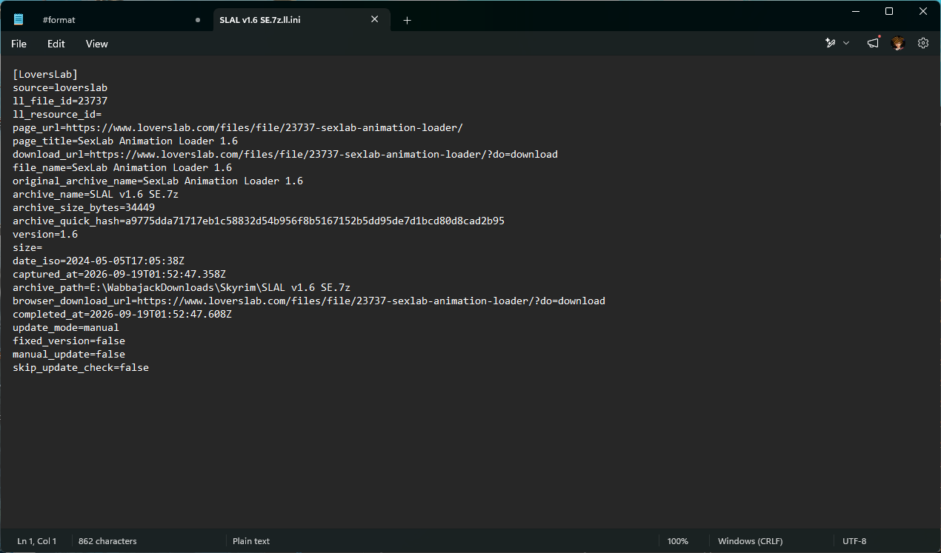941x553 pixels.
Task: Open Notepad settings gear
Action: [923, 44]
